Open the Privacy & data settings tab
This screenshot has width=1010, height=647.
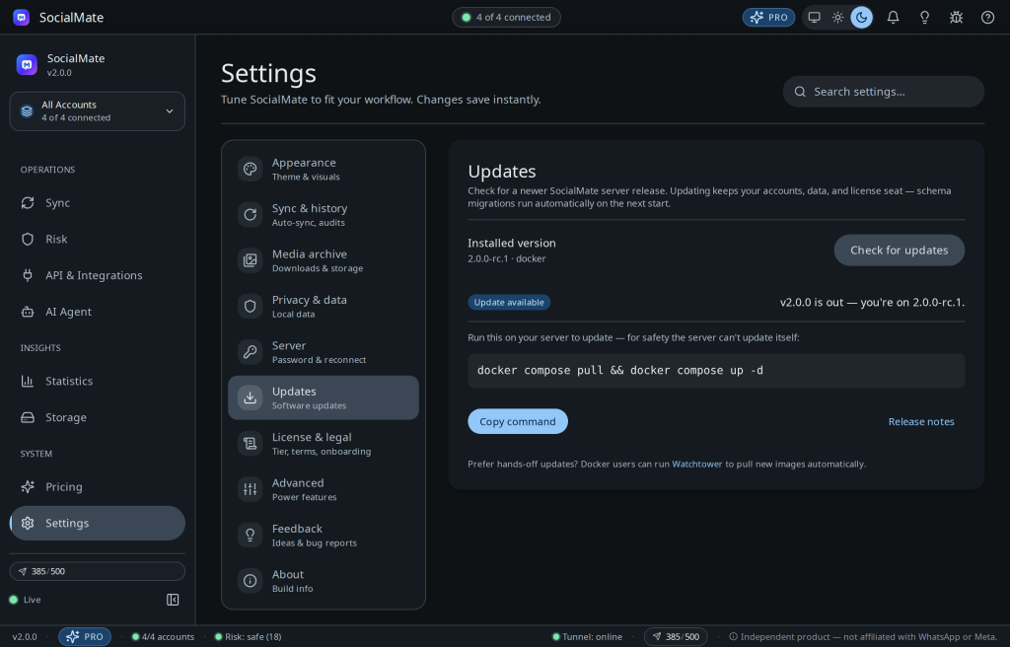click(324, 306)
